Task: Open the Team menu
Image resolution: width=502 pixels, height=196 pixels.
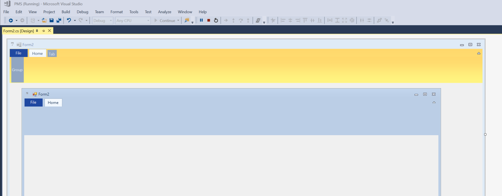Action: click(x=99, y=12)
